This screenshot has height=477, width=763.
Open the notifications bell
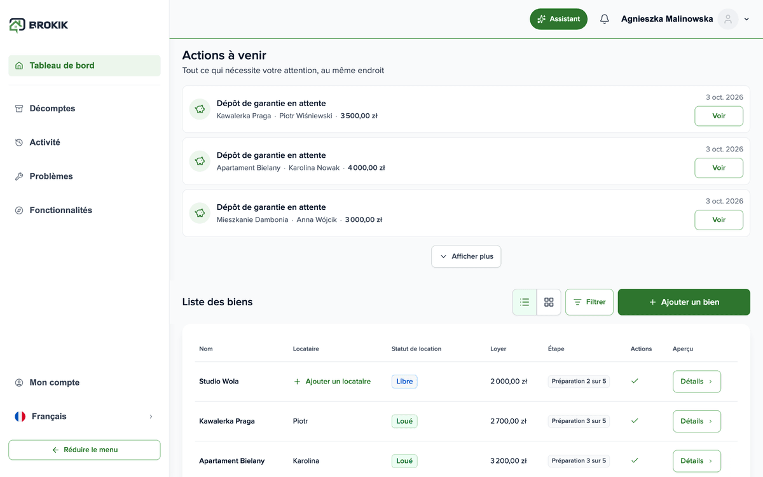tap(604, 19)
